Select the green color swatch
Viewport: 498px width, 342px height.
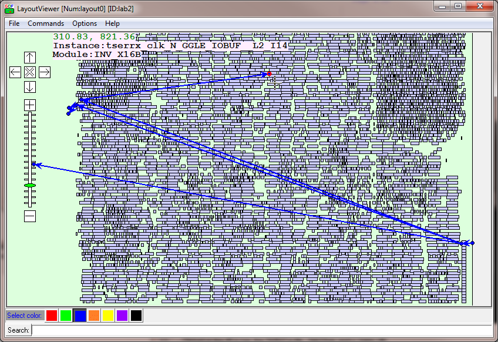point(66,316)
